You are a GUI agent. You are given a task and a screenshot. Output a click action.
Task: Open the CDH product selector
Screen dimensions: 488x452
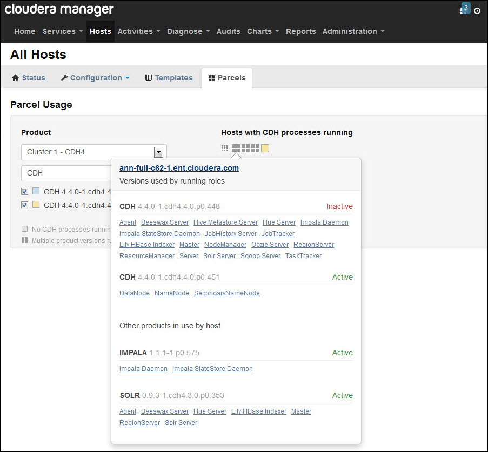(x=66, y=173)
